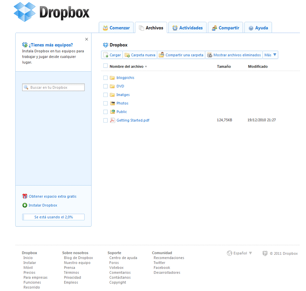Check the Getting Started.pdf checkbox
This screenshot has height=291, width=306.
tap(106, 120)
